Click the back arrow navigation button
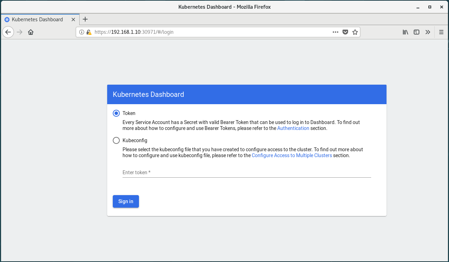This screenshot has width=449, height=262. (x=8, y=32)
